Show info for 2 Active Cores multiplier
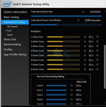106x107 pixels. (85, 41)
